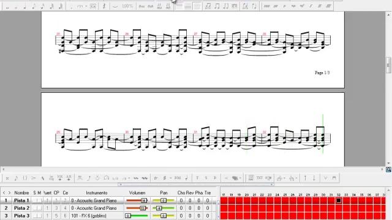The width and height of the screenshot is (392, 220).
Task: Select the quarter note duration
Action: 25,6
